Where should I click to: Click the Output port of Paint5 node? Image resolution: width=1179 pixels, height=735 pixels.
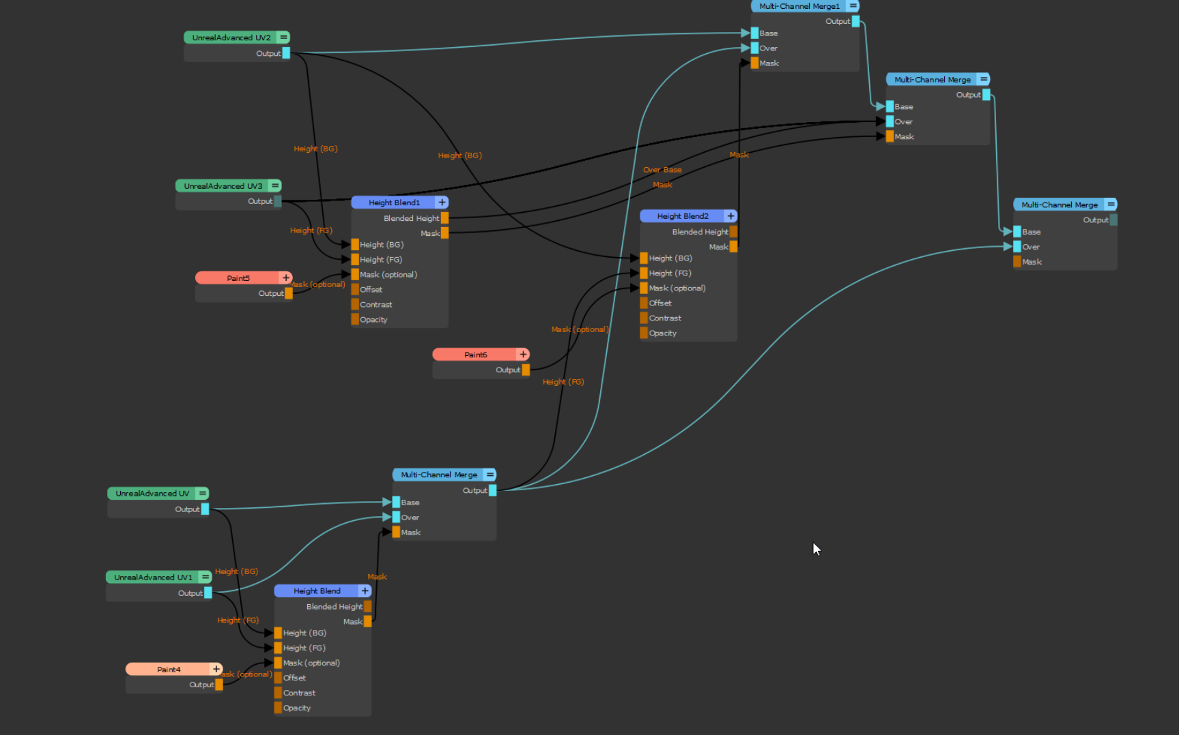289,293
